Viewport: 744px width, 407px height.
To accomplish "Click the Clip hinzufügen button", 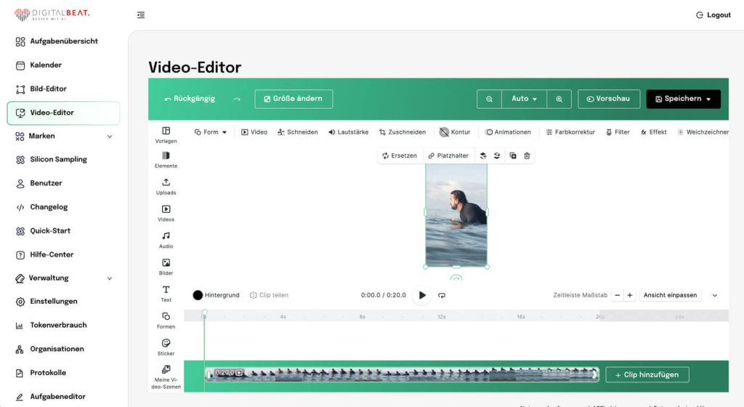I will point(647,374).
